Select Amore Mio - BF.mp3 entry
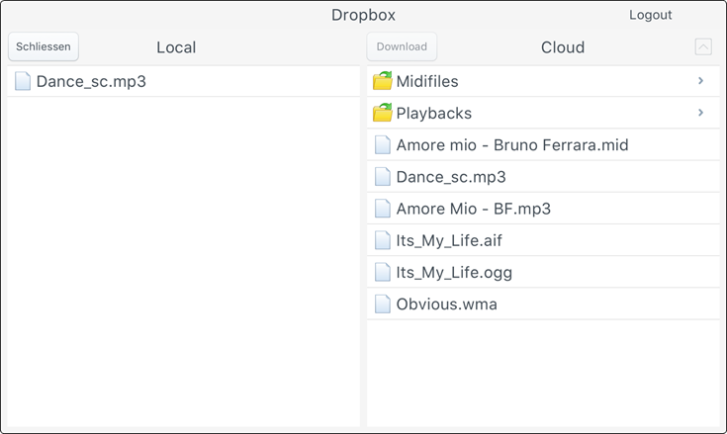Image resolution: width=727 pixels, height=434 pixels. (543, 209)
